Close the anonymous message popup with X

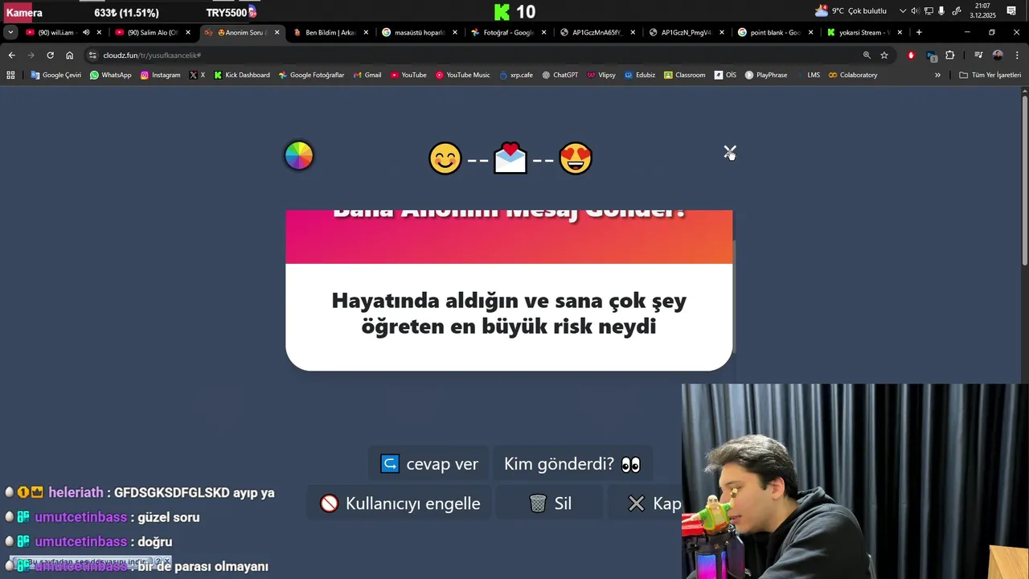coord(729,152)
